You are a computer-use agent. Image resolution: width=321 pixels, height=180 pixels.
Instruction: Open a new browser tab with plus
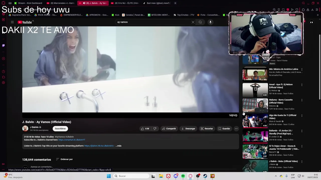tap(175, 3)
